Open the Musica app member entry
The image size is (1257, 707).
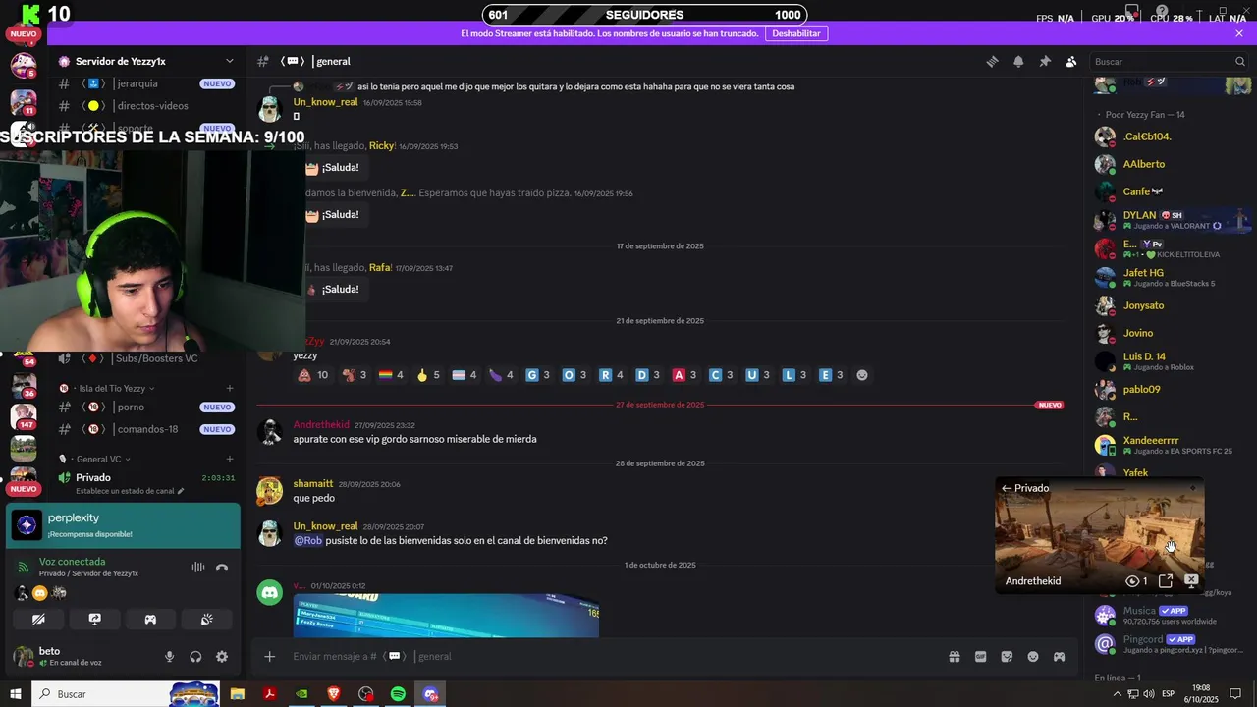[x=1169, y=615]
